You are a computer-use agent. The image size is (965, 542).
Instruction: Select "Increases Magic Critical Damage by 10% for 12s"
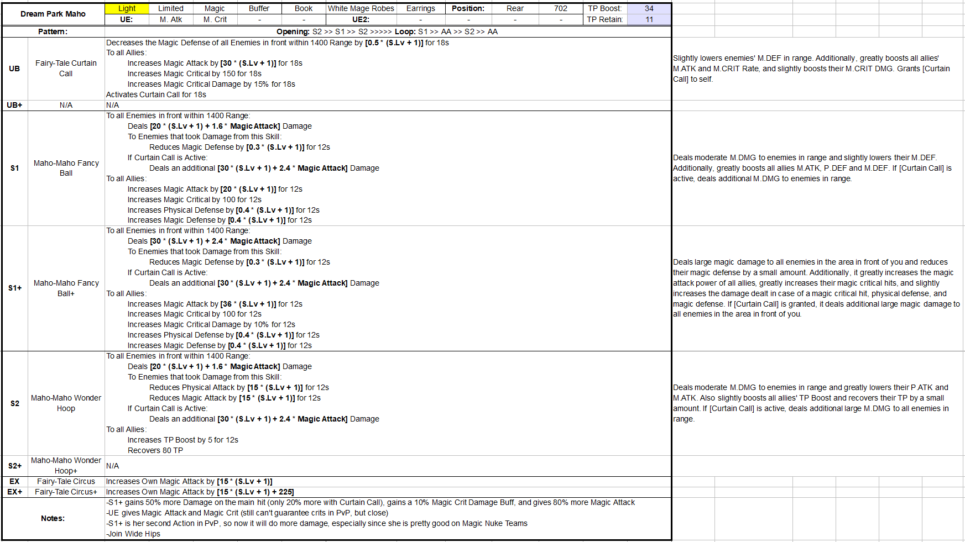click(211, 324)
